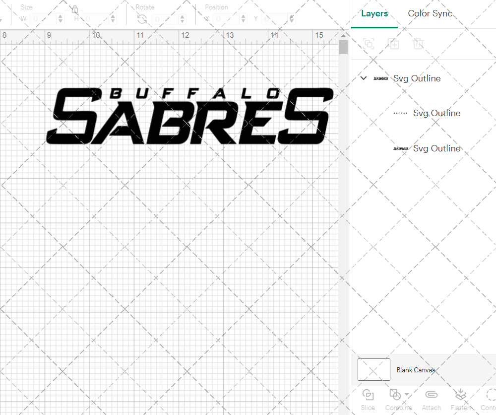Screen dimensions: 496x415
Task: Switch to the Color Sync tab
Action: tap(430, 13)
